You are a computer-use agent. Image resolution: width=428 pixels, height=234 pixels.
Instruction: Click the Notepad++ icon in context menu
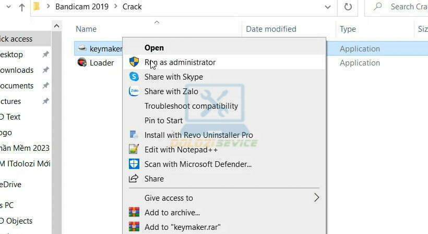point(134,150)
